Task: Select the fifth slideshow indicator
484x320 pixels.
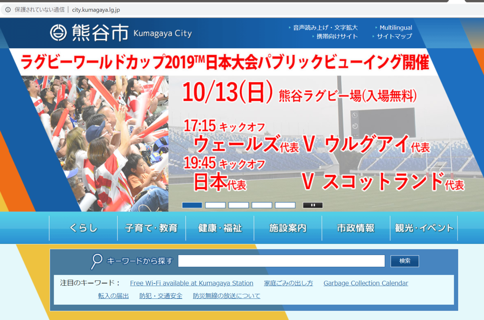Action: point(285,205)
